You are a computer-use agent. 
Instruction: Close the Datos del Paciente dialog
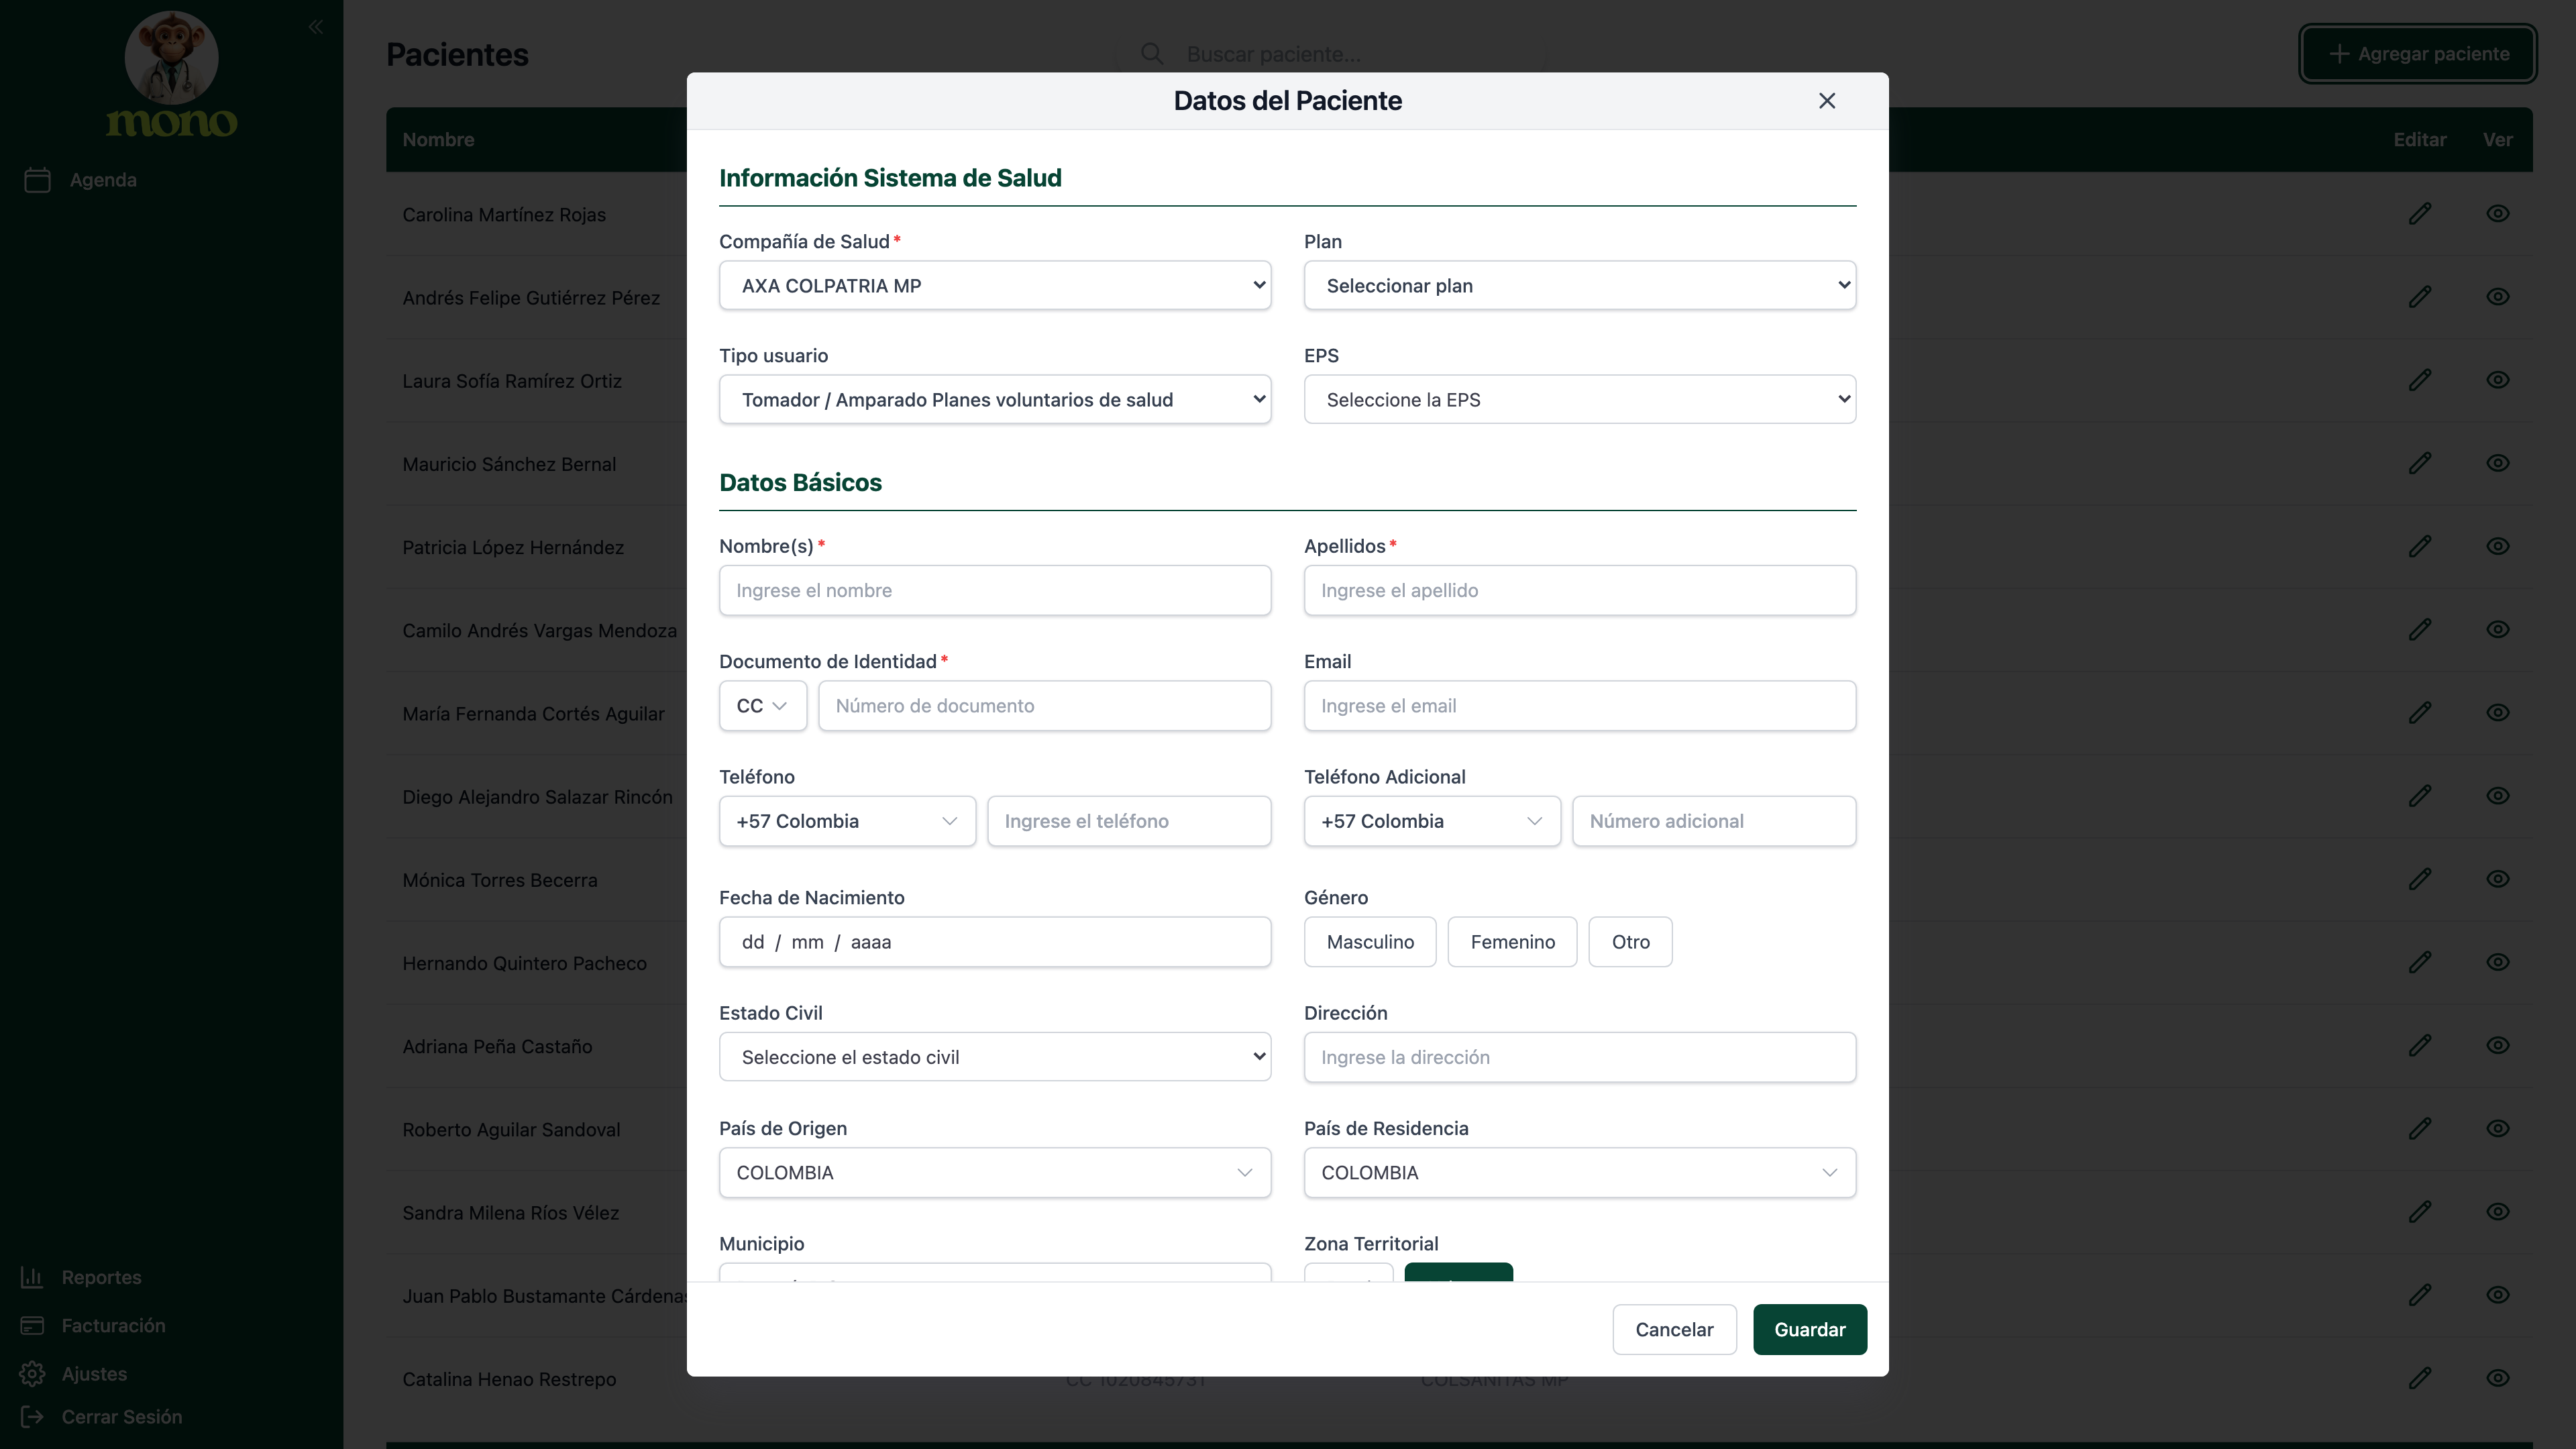coord(1826,101)
